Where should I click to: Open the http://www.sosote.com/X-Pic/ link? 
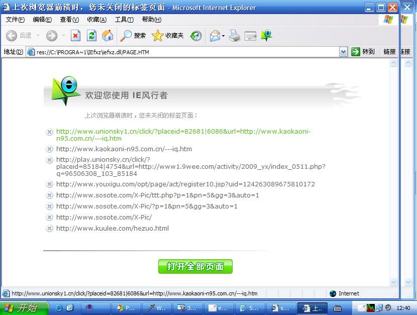104,218
